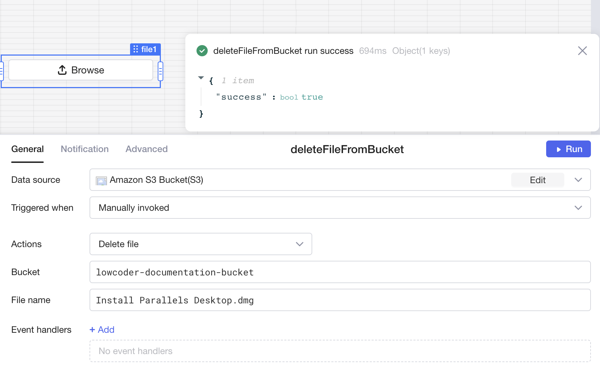This screenshot has height=374, width=600.
Task: Open the Triggered when dropdown
Action: pyautogui.click(x=340, y=208)
